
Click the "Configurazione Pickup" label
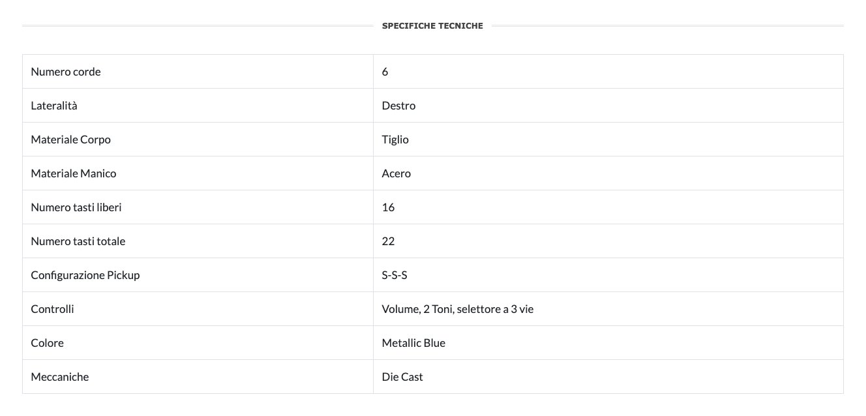pyautogui.click(x=85, y=275)
